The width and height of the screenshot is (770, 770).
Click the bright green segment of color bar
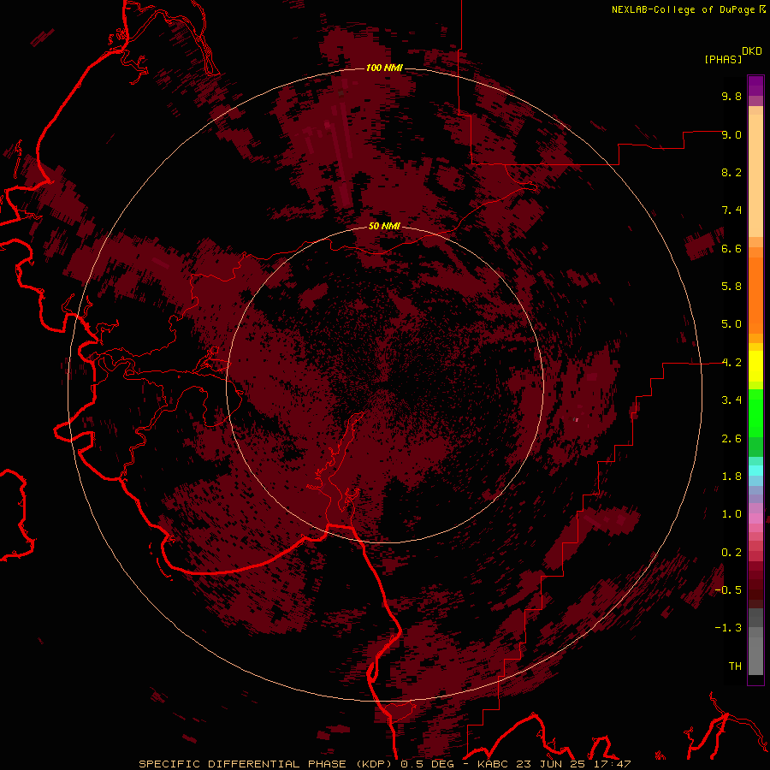[x=755, y=414]
